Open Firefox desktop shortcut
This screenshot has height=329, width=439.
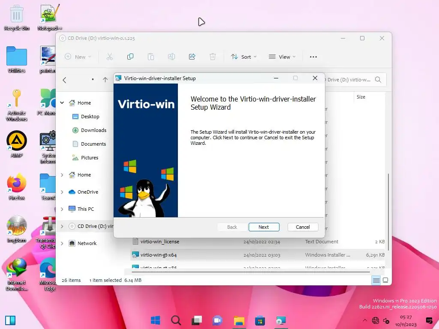17,186
